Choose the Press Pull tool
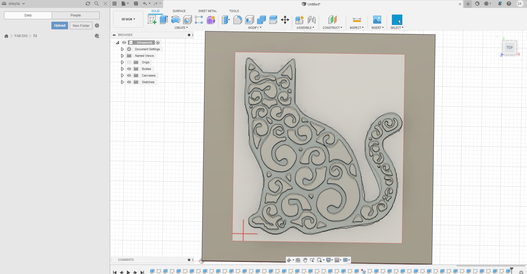Screen dimensions: 527x274 point(225,20)
